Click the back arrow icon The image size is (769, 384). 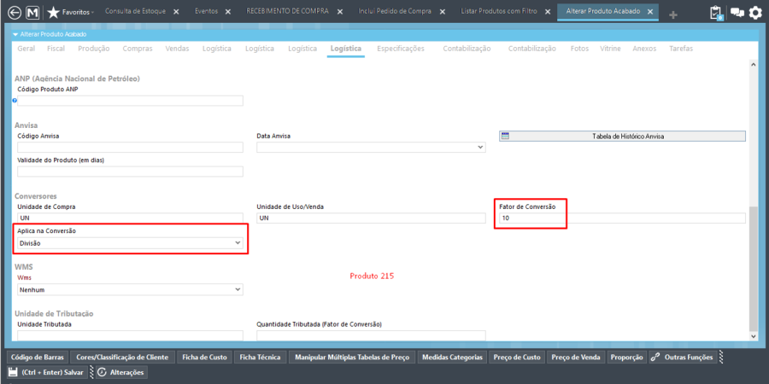click(15, 12)
